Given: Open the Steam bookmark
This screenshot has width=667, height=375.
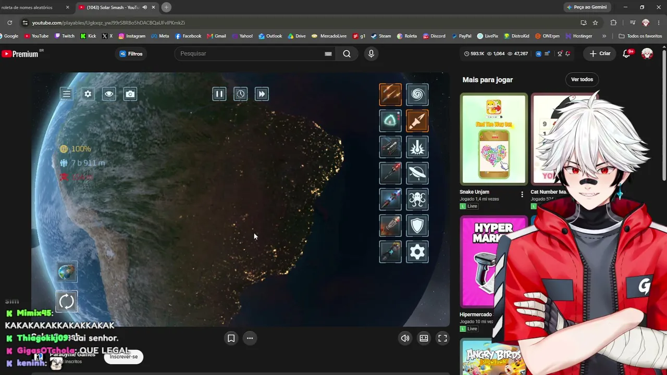Looking at the screenshot, I should click(x=381, y=36).
